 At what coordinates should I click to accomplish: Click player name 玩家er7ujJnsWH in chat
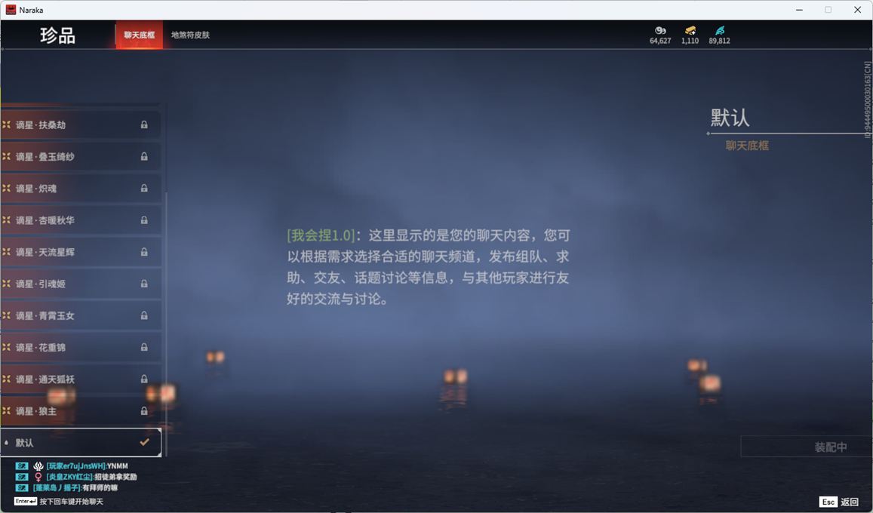76,465
